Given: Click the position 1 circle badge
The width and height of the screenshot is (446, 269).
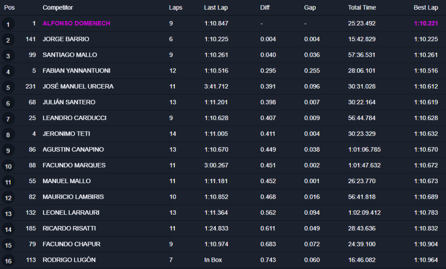Looking at the screenshot, I should 8,24.
